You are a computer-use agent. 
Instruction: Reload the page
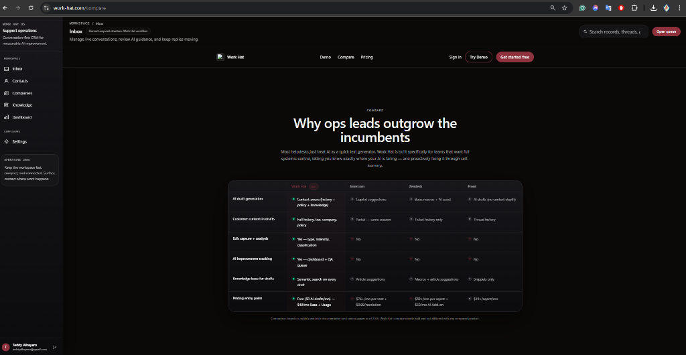[32, 8]
